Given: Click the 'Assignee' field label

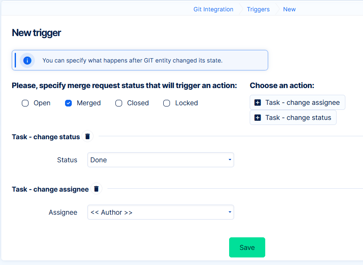Looking at the screenshot, I should (63, 213).
